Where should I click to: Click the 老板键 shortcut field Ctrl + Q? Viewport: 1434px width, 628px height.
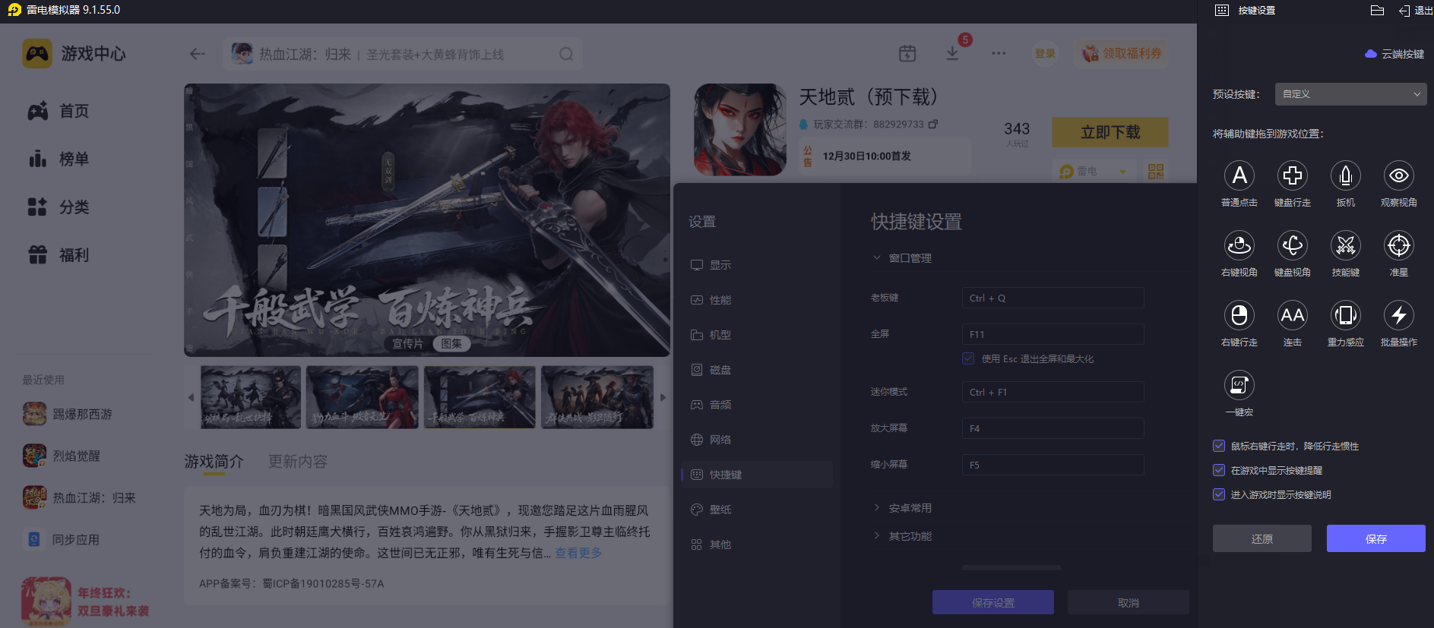(x=1053, y=298)
